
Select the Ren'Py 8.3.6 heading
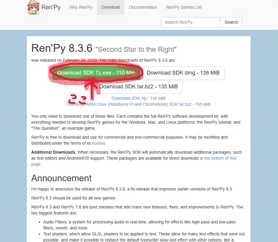click(62, 48)
